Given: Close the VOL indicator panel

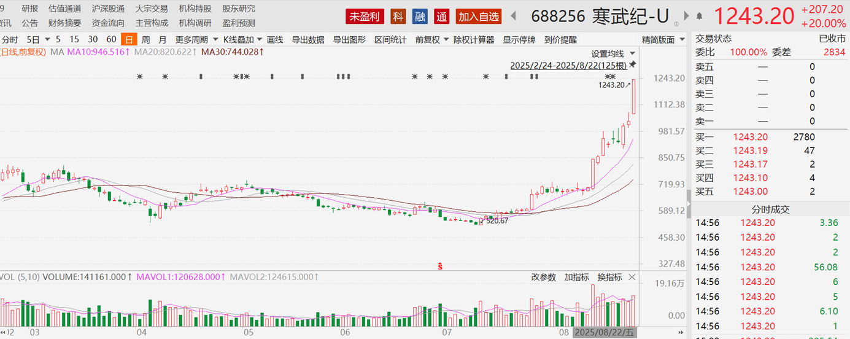Looking at the screenshot, I should pos(632,278).
